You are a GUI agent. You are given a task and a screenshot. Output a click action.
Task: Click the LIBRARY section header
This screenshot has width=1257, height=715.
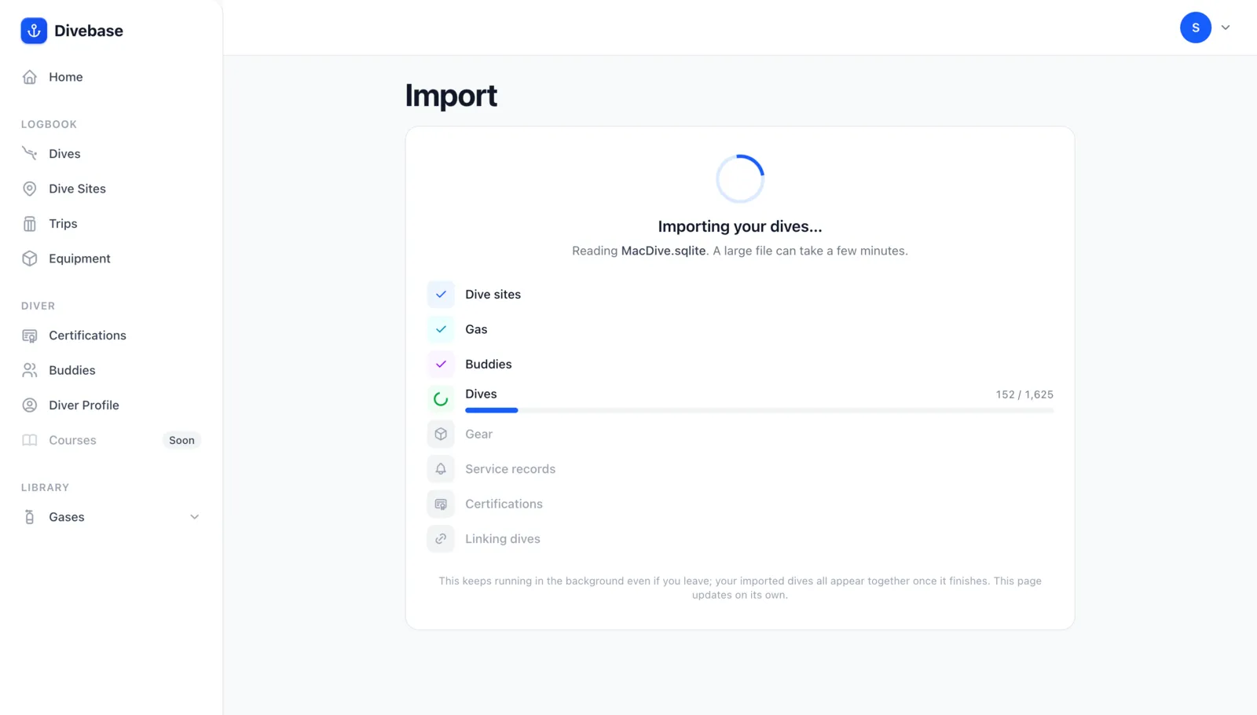pyautogui.click(x=45, y=487)
